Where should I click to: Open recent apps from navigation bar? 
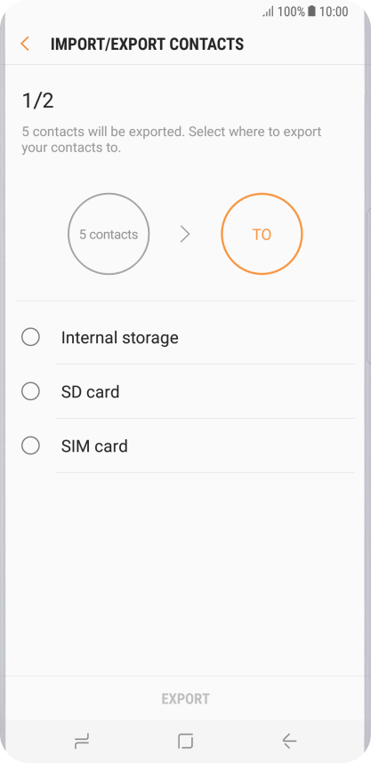pos(82,741)
